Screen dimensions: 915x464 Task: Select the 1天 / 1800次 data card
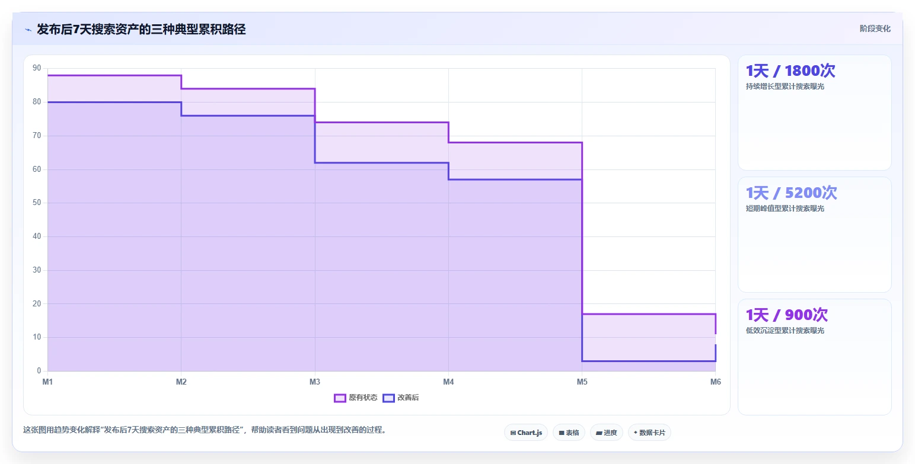point(814,113)
